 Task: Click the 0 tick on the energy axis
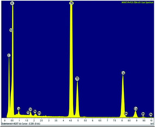5,120
